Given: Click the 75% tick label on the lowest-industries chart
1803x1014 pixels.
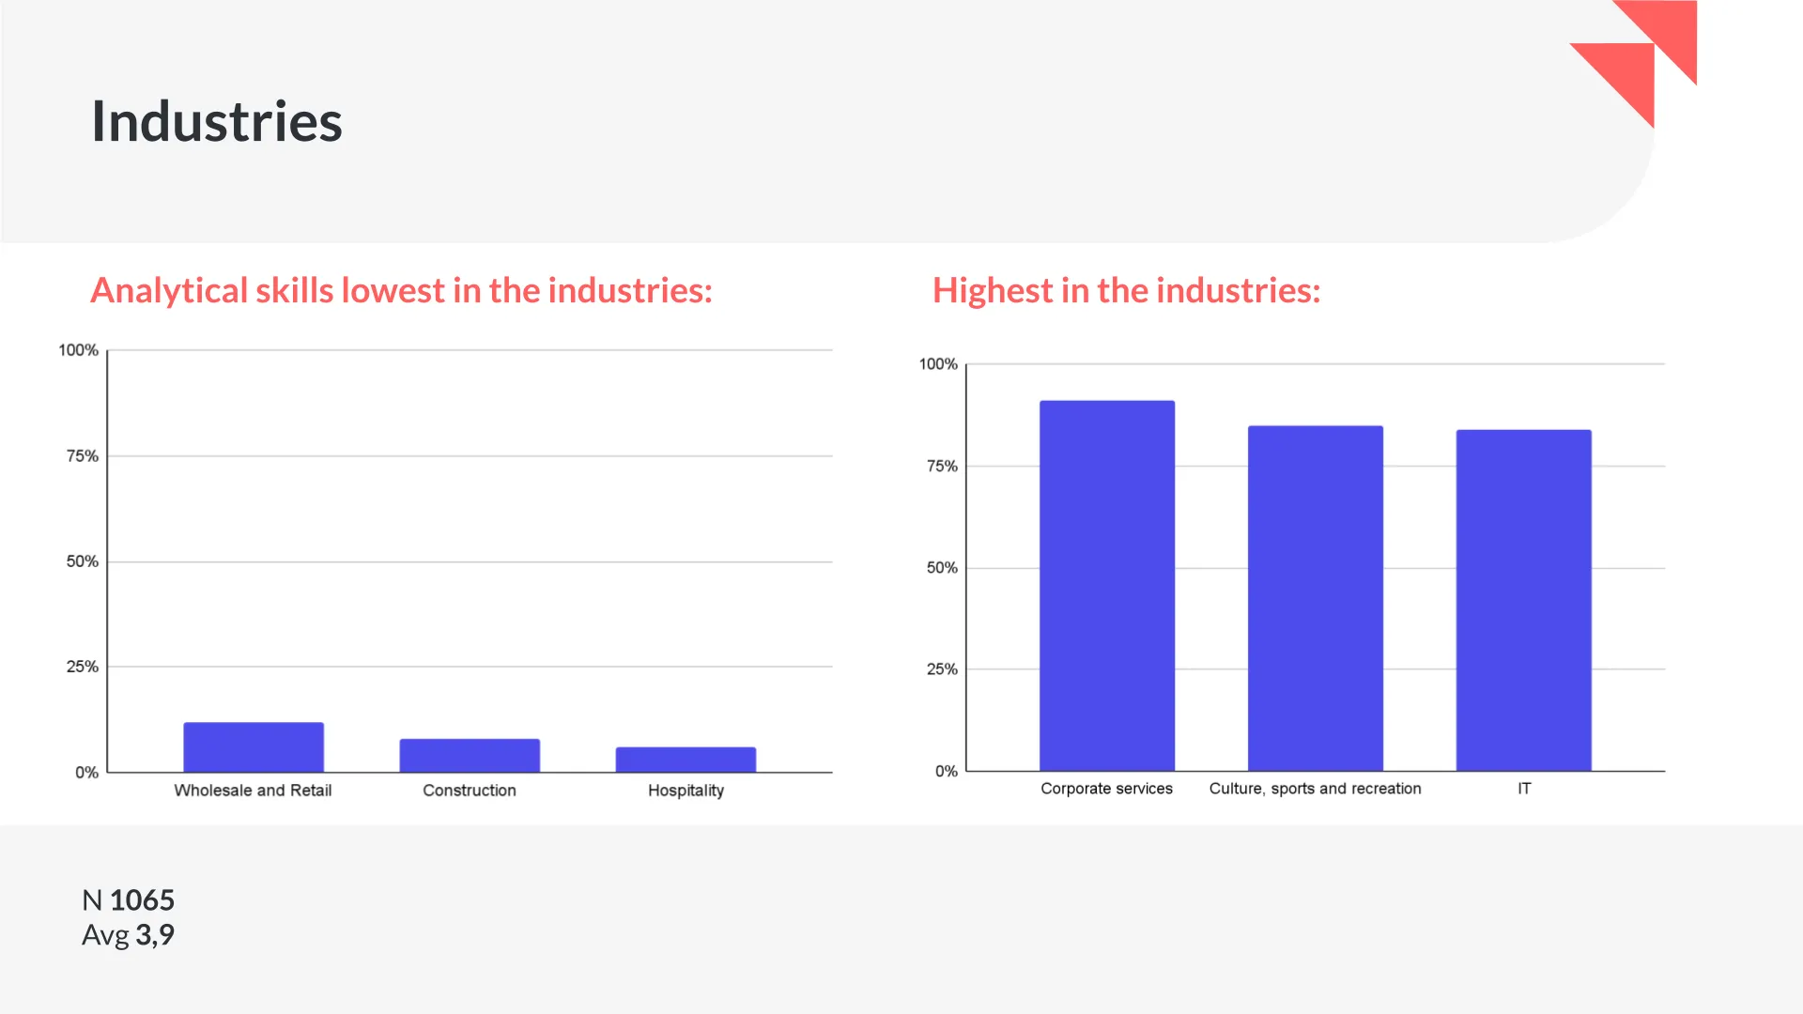Looking at the screenshot, I should (82, 456).
